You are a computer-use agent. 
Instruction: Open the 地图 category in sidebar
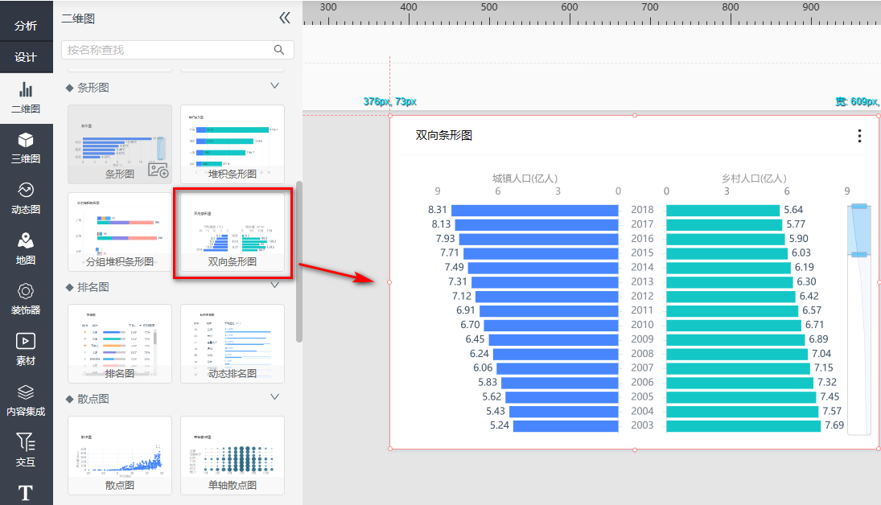(26, 248)
